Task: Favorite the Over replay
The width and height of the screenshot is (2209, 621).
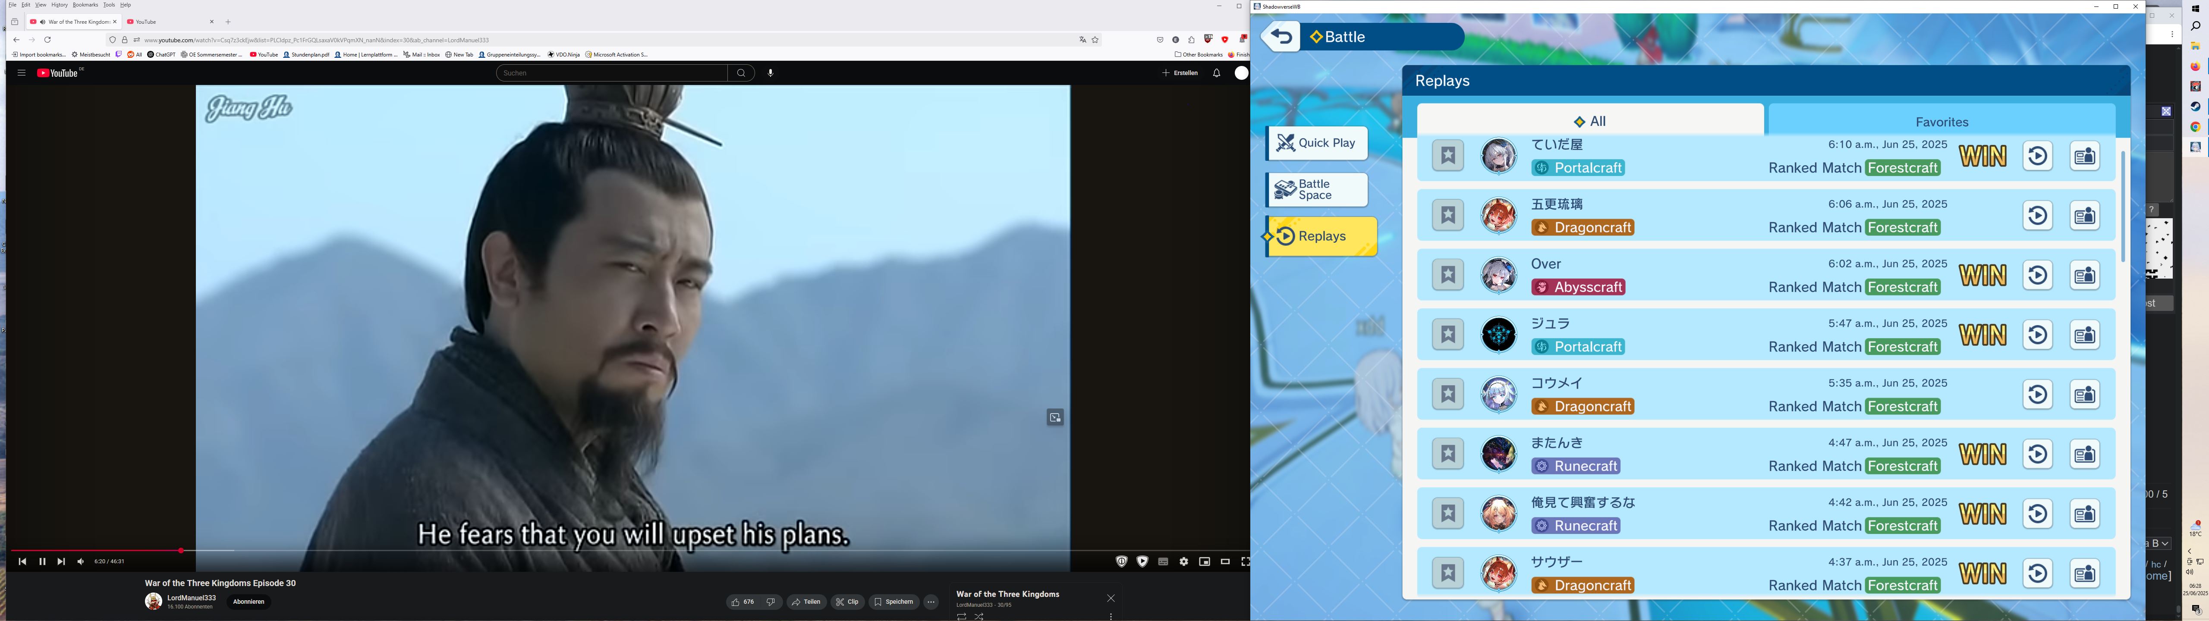Action: point(1448,275)
